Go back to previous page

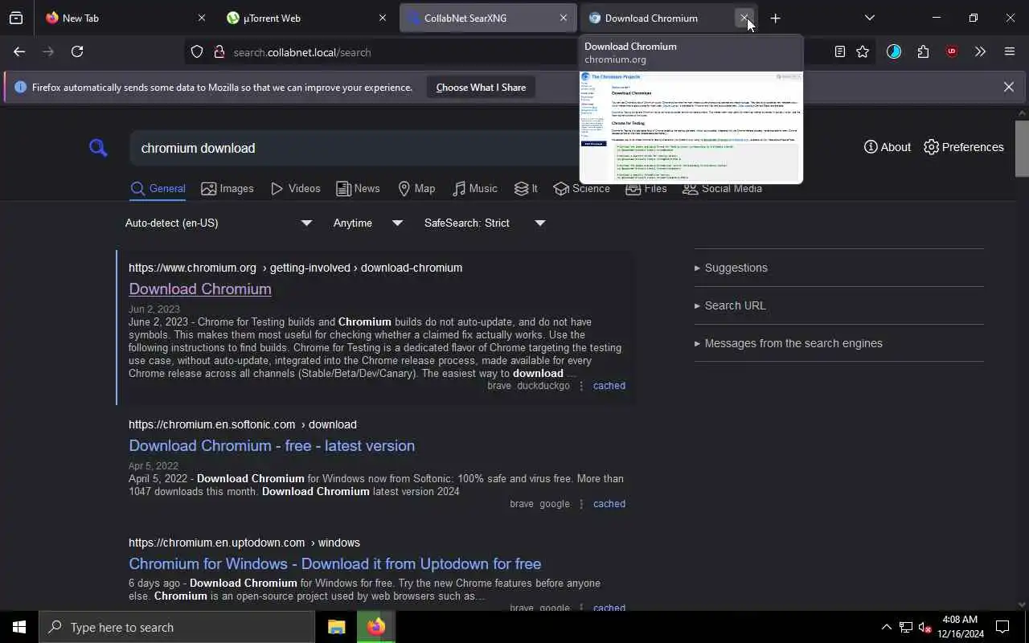(19, 51)
